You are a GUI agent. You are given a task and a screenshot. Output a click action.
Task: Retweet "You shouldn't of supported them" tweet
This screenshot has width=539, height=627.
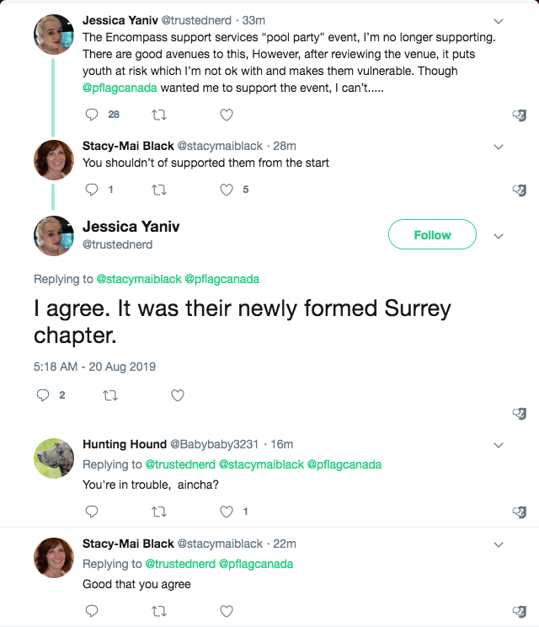159,190
